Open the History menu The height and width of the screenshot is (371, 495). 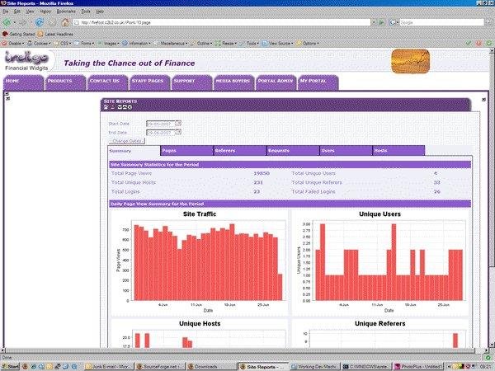pos(45,11)
